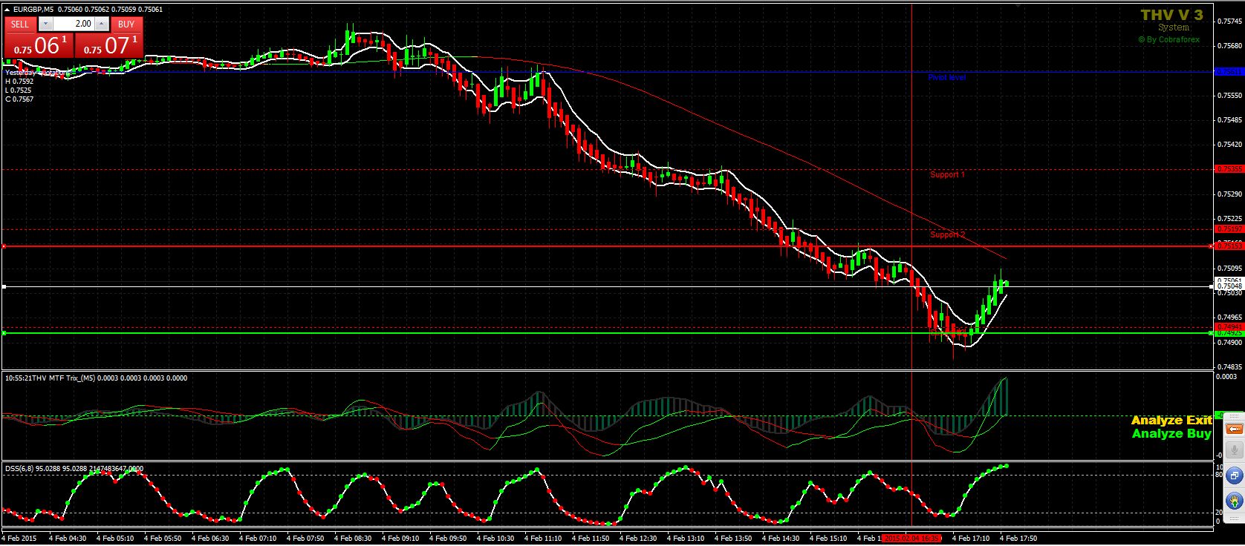This screenshot has width=1245, height=546.
Task: Click the "4 Feb 17:50" time axis label
Action: click(1018, 539)
